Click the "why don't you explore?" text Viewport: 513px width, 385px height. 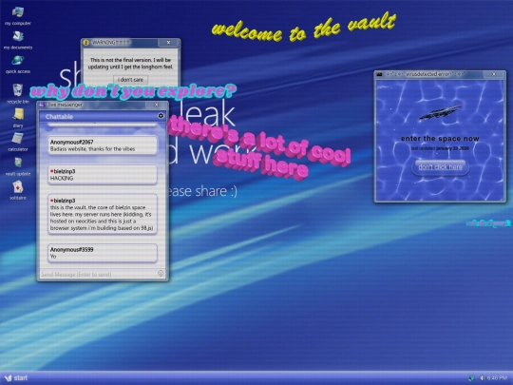coord(133,91)
